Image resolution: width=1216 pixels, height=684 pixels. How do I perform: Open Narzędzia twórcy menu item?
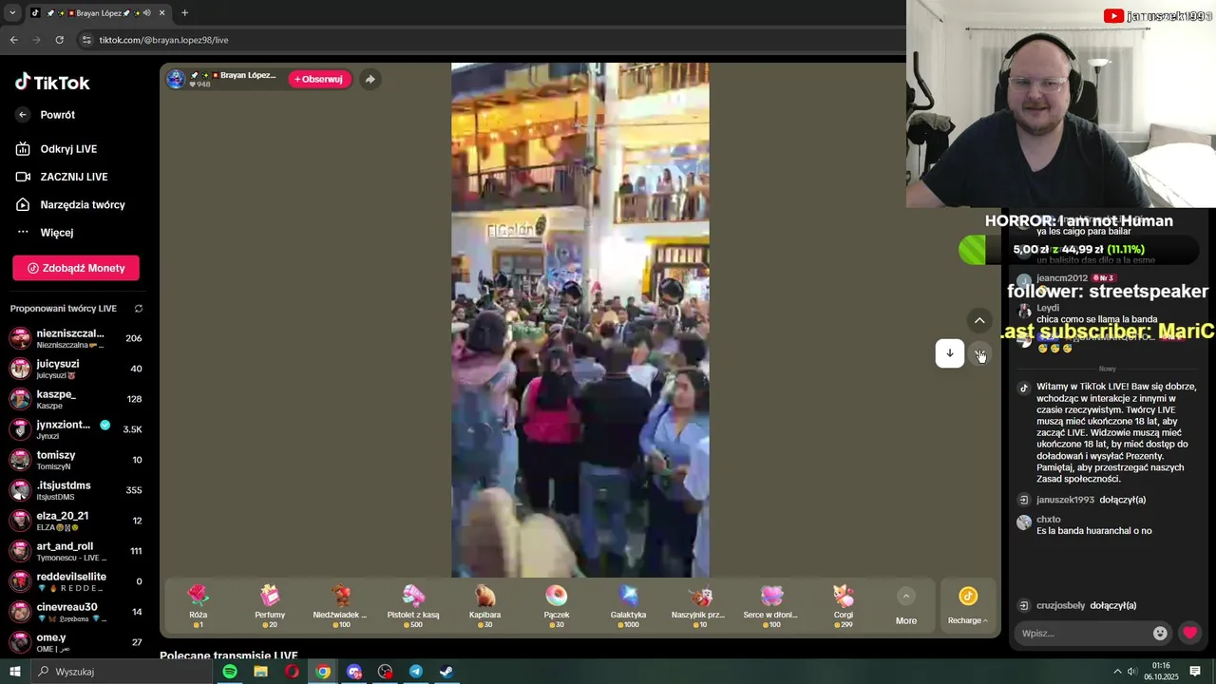pos(70,204)
